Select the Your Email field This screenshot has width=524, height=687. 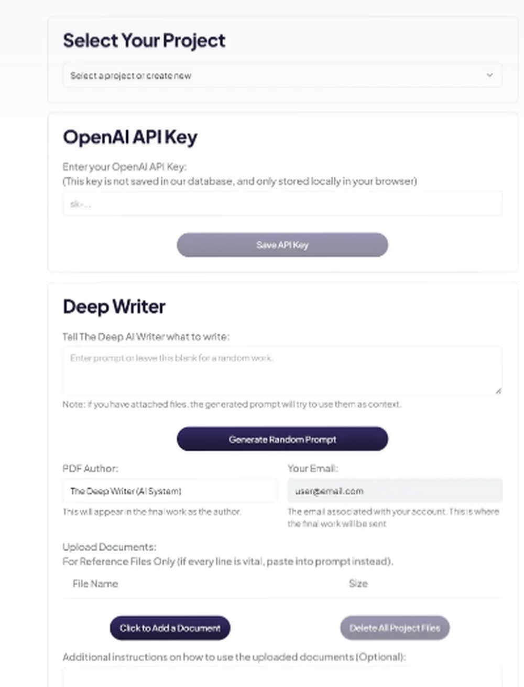[395, 491]
